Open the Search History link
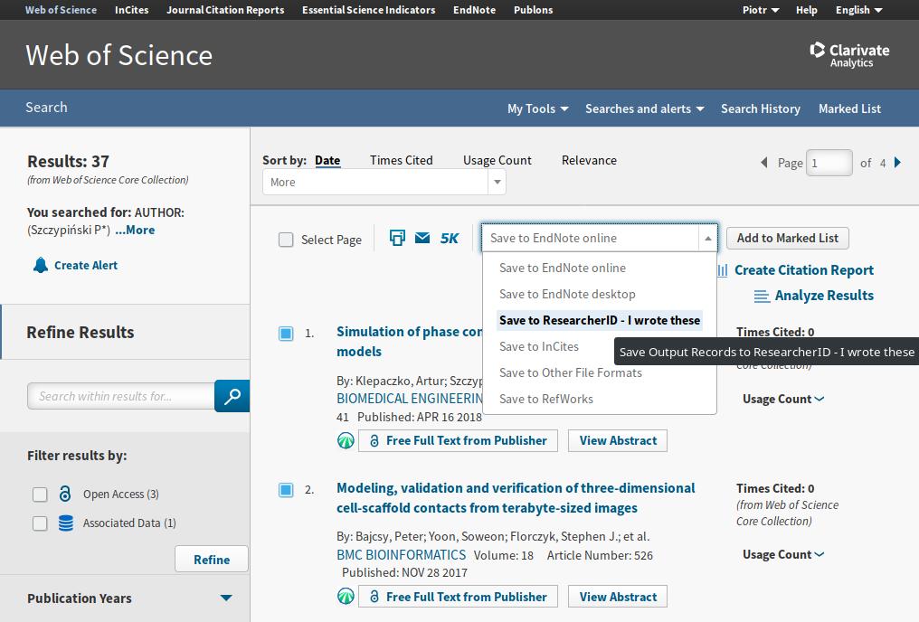The width and height of the screenshot is (919, 622). [x=760, y=108]
